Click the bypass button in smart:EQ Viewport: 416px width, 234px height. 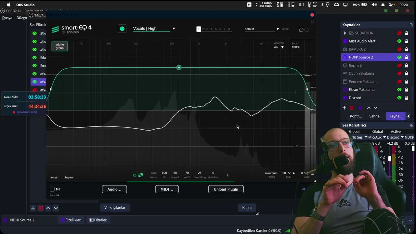tap(69, 177)
